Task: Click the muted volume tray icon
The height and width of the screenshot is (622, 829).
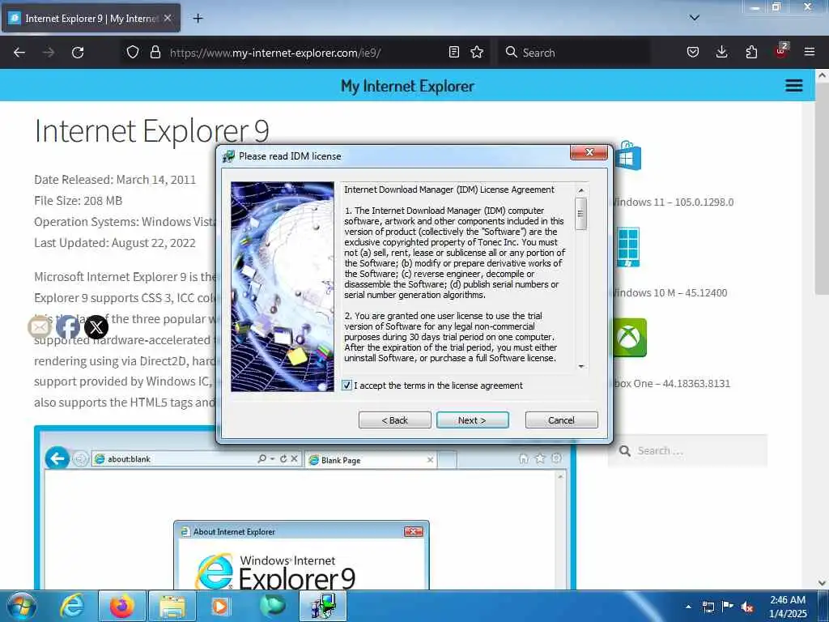Action: pyautogui.click(x=747, y=607)
